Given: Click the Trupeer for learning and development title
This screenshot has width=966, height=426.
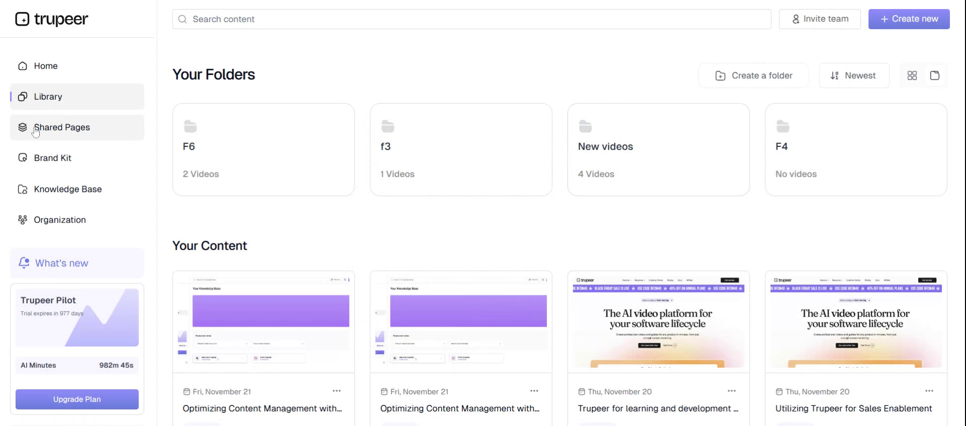Looking at the screenshot, I should pyautogui.click(x=658, y=409).
